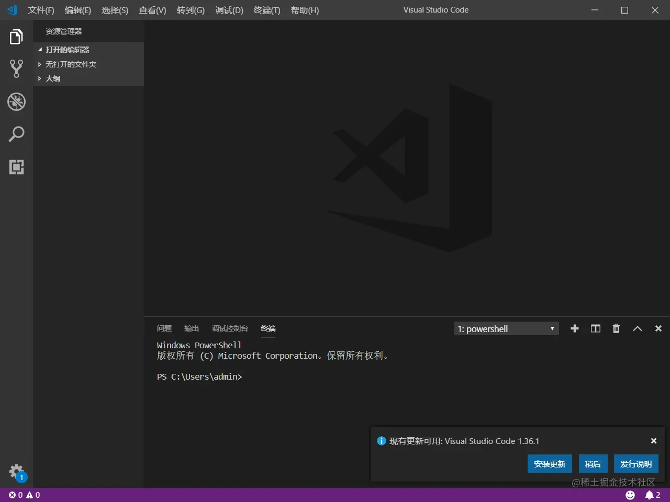This screenshot has width=670, height=502.
Task: Click the VS Code logo in title bar
Action: click(x=12, y=10)
